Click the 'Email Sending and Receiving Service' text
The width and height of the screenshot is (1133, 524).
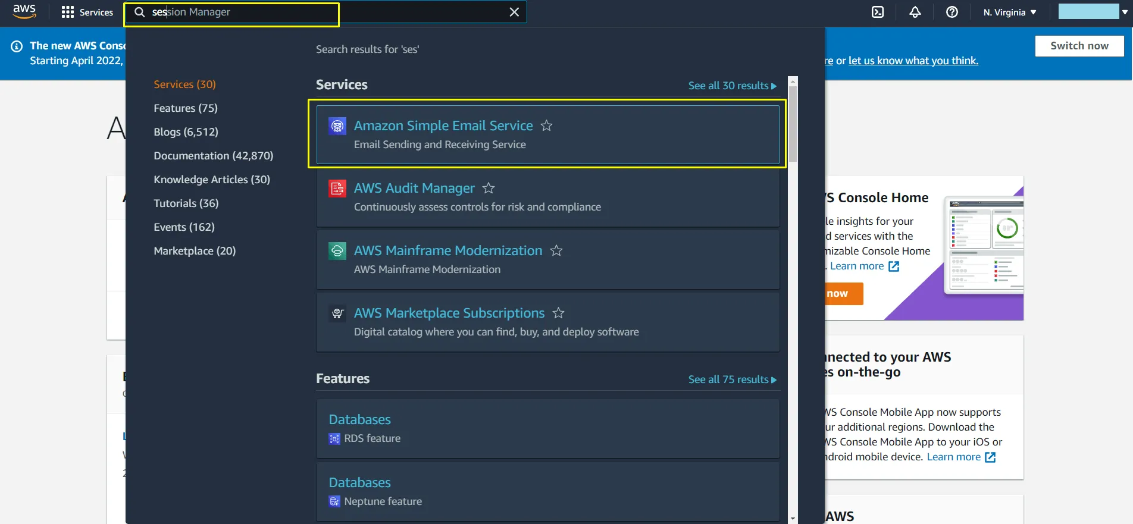click(440, 145)
